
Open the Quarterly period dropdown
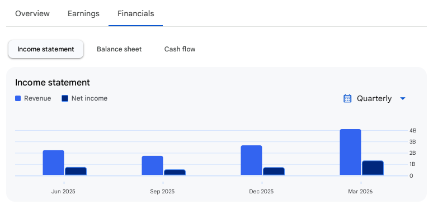(374, 98)
